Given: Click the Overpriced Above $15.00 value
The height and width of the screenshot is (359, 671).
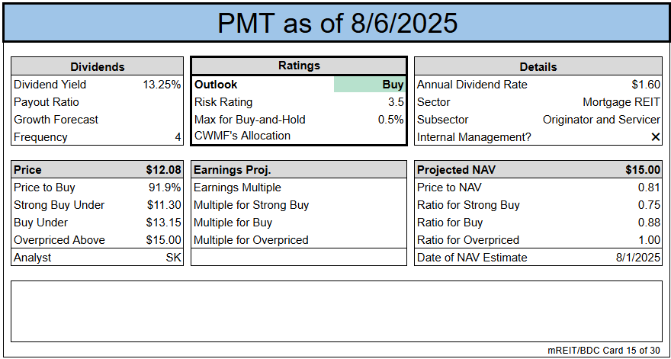Looking at the screenshot, I should (x=163, y=240).
